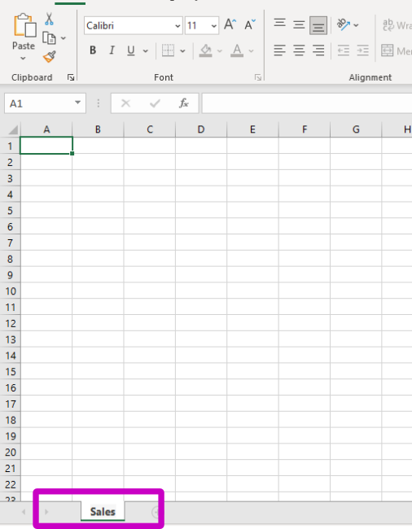Select column D header

[x=201, y=129]
